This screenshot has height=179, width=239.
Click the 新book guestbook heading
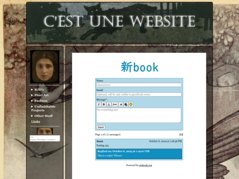click(139, 67)
